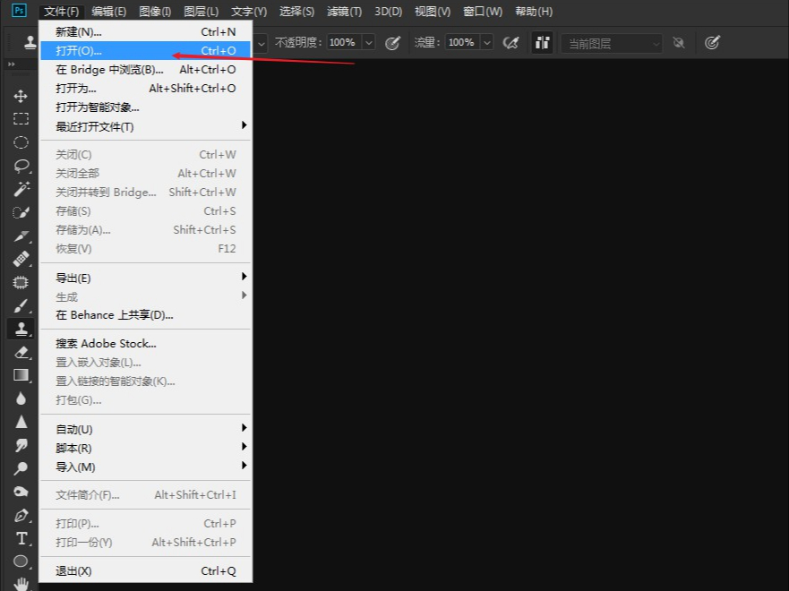Select the Eyedropper tool
This screenshot has height=591, width=789.
tap(21, 236)
